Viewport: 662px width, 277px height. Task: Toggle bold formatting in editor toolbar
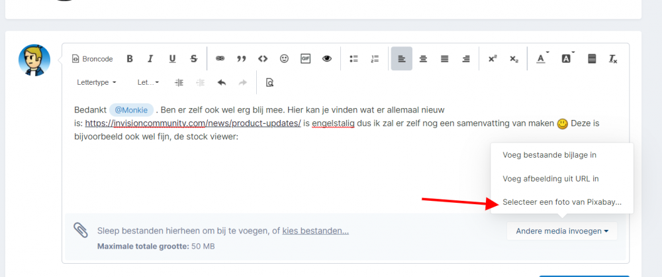[130, 59]
